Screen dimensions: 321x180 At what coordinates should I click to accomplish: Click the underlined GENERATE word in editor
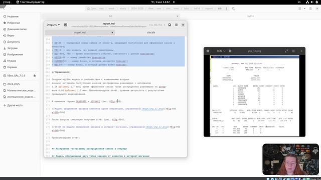click(81, 101)
